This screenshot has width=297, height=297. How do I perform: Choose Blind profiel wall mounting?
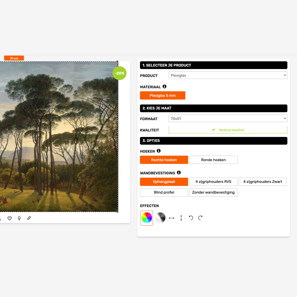tap(164, 193)
